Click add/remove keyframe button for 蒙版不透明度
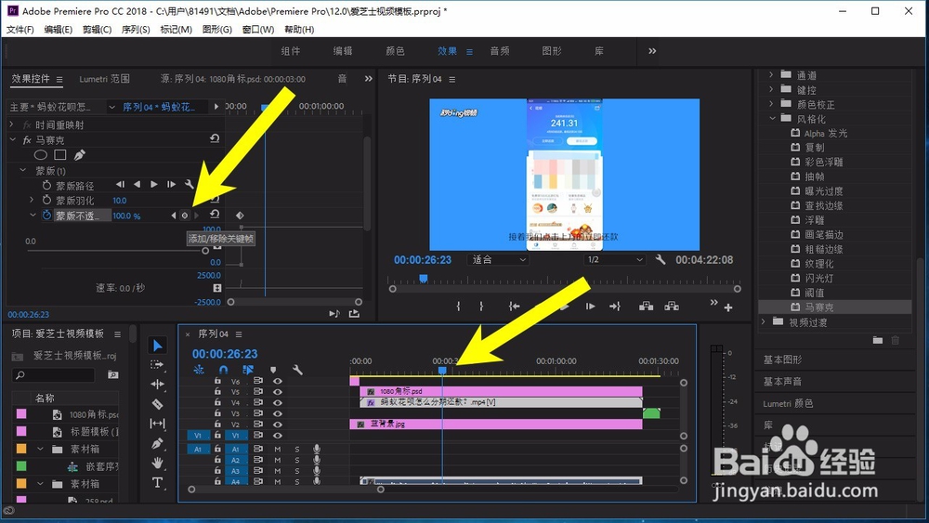 [184, 216]
